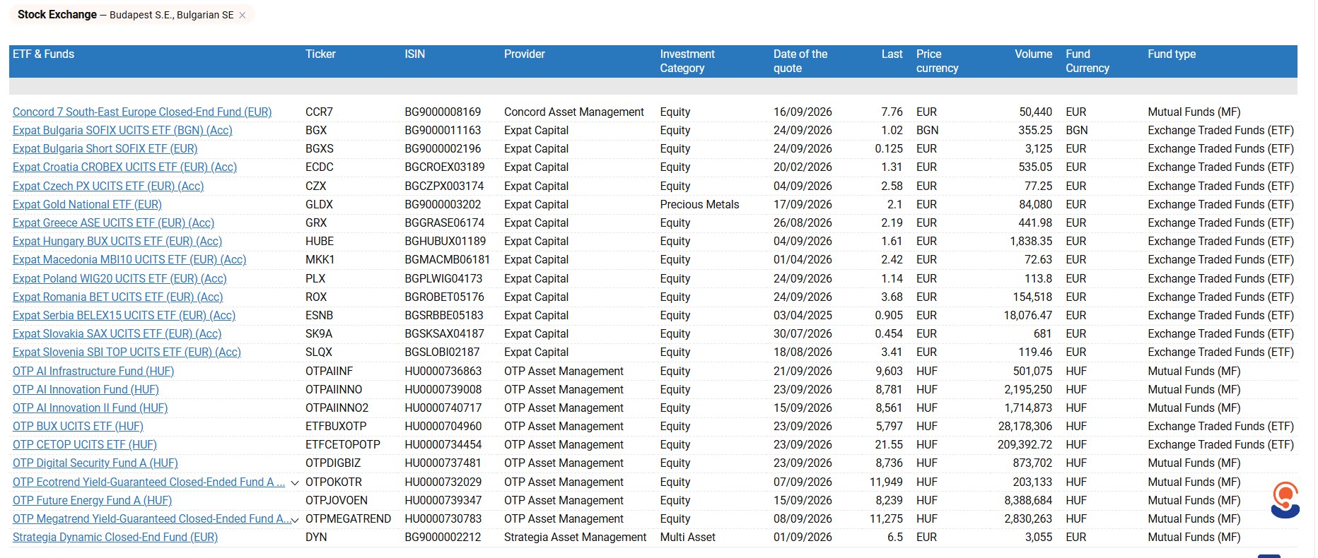Sort by Provider column header
This screenshot has height=558, width=1318.
[524, 54]
